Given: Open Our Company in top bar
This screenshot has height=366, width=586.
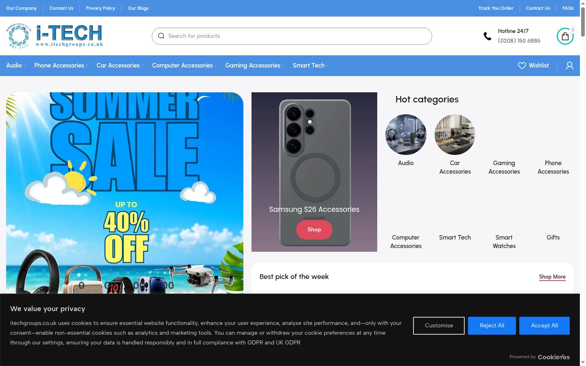Looking at the screenshot, I should 21,8.
